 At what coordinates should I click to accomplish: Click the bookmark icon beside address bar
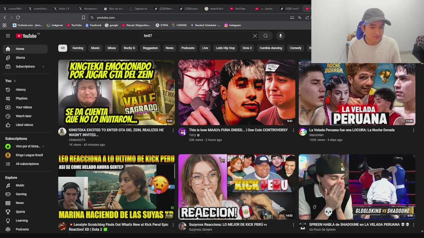[83, 18]
